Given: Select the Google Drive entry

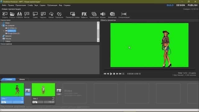Looking at the screenshot, I should pyautogui.click(x=14, y=33).
